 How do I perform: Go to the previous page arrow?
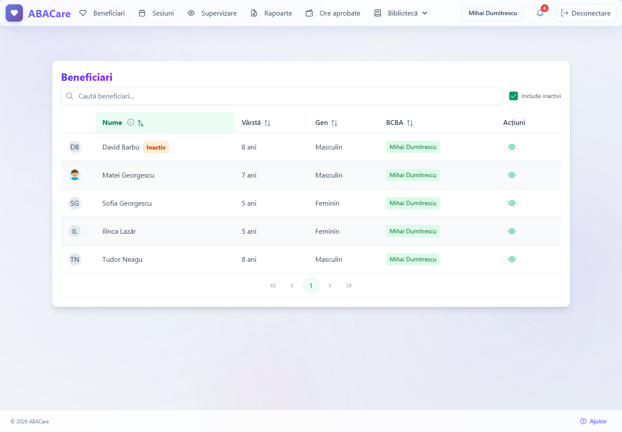click(292, 286)
